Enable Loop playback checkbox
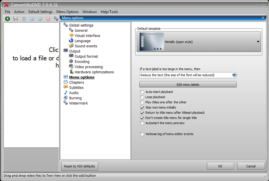Viewport: 269px width, 181px height. coord(142,97)
